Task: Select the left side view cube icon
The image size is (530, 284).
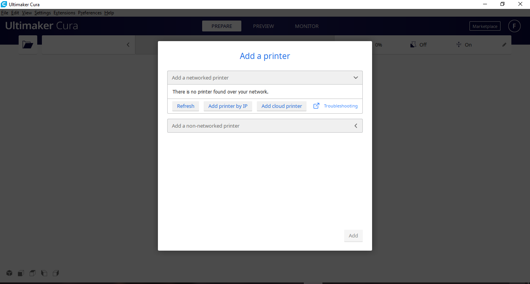Action: click(x=44, y=273)
